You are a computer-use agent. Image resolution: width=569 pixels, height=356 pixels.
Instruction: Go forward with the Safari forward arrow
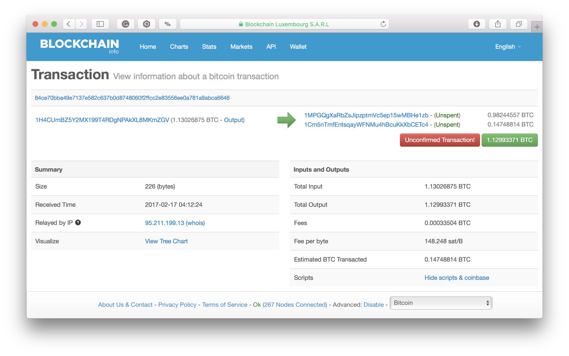81,24
